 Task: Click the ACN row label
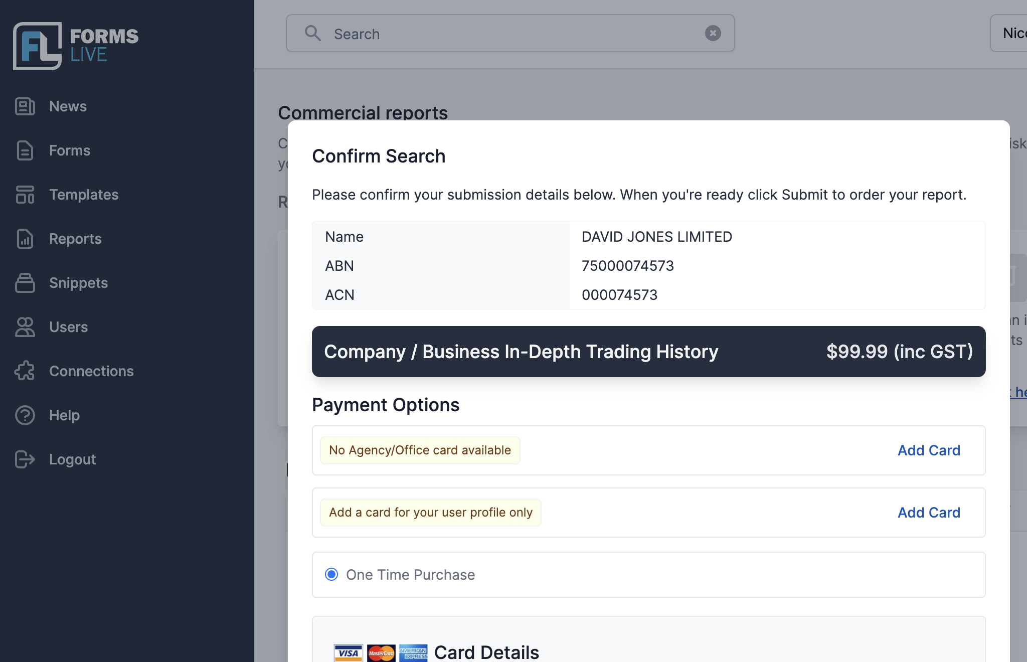click(x=339, y=295)
